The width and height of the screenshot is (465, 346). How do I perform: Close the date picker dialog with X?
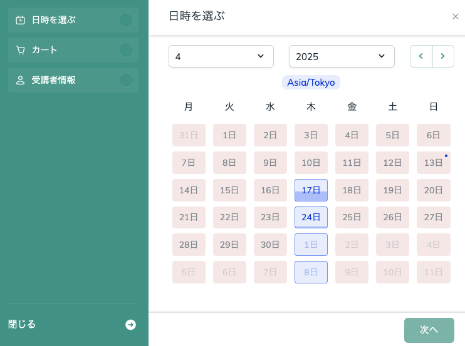456,16
